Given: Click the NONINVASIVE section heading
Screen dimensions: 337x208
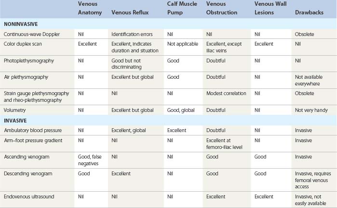Looking at the screenshot, I should pyautogui.click(x=20, y=24).
